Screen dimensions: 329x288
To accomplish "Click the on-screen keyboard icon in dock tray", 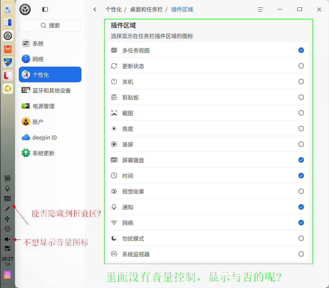I will [x=7, y=199].
